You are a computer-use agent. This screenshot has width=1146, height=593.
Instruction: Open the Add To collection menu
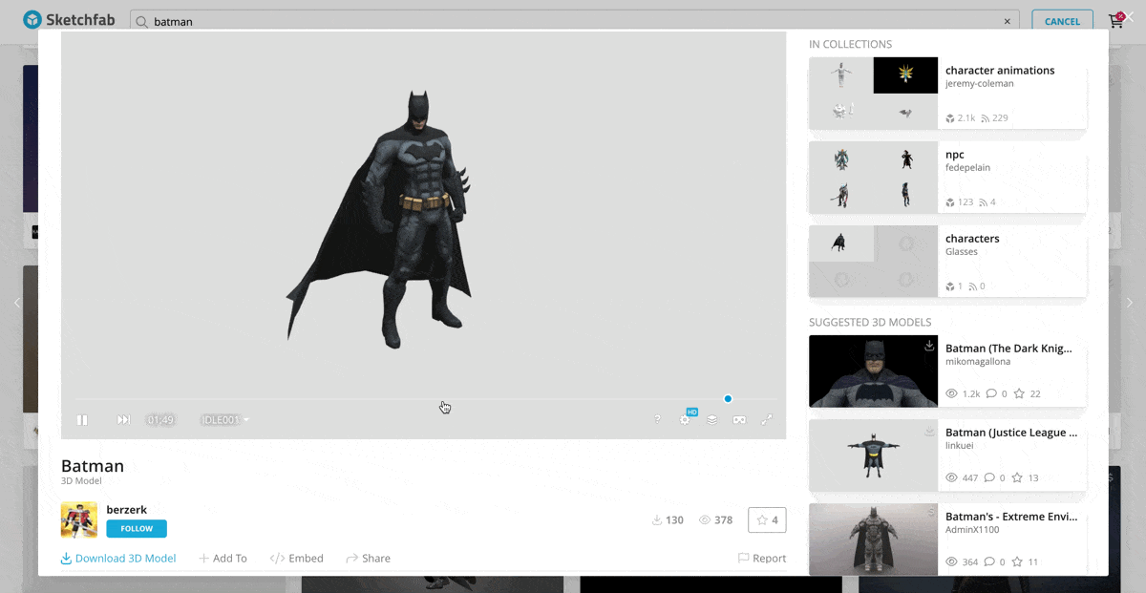223,559
